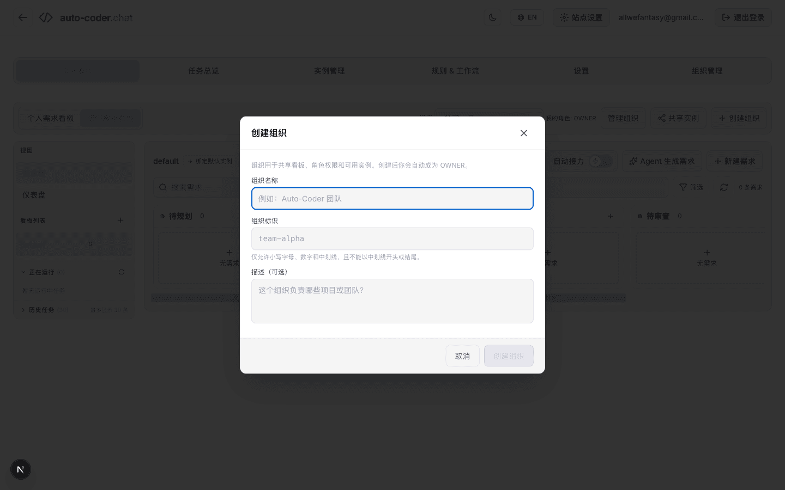Viewport: 785px width, 490px height.
Task: Click the 取消 button in the dialog
Action: coord(462,356)
